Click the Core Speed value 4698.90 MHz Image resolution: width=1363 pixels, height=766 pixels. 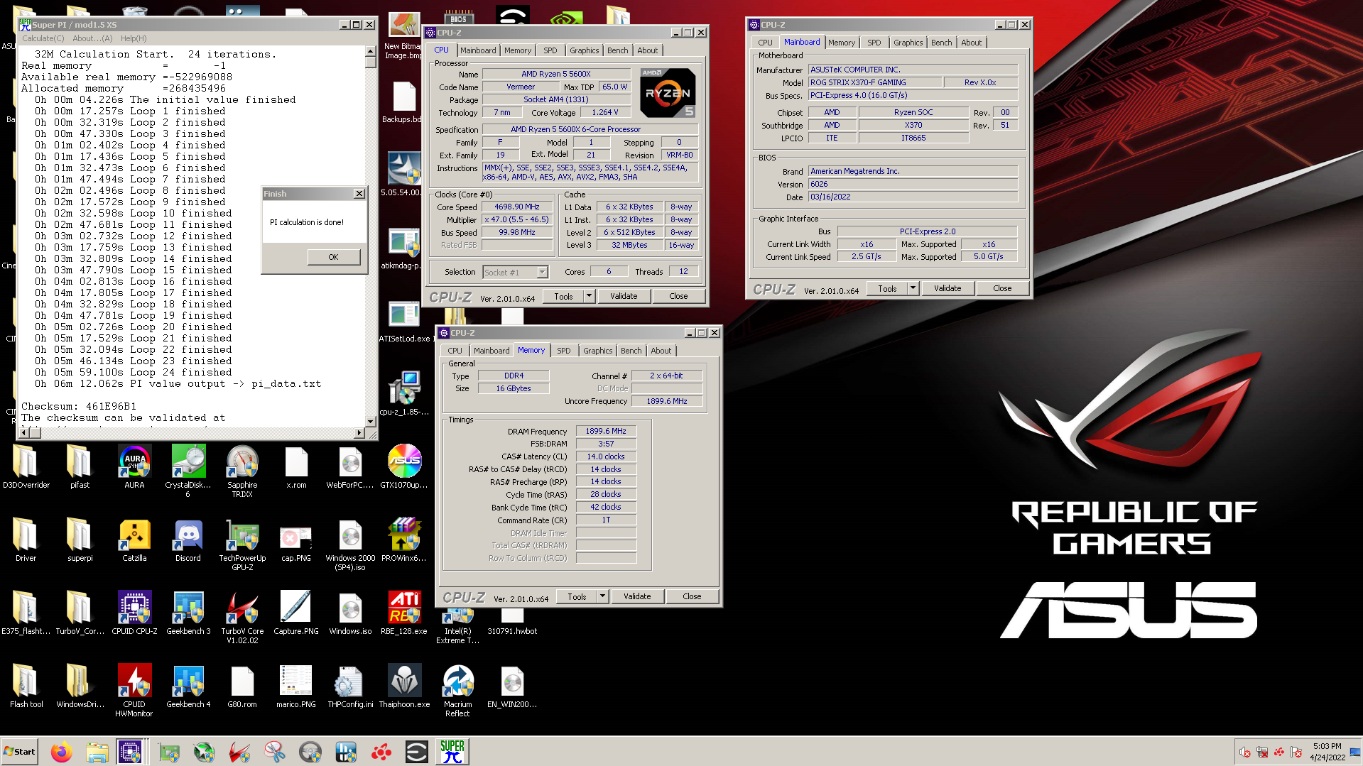[x=517, y=207]
